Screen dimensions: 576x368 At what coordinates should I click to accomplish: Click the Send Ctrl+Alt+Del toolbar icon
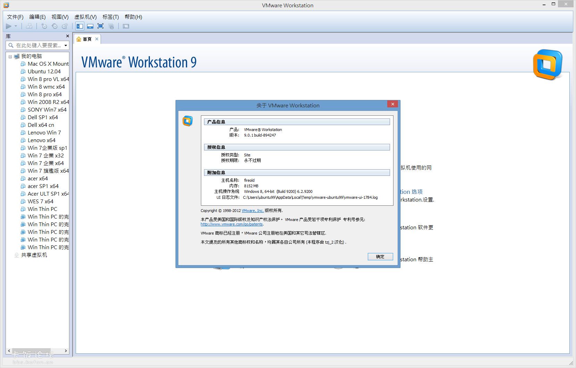point(29,26)
